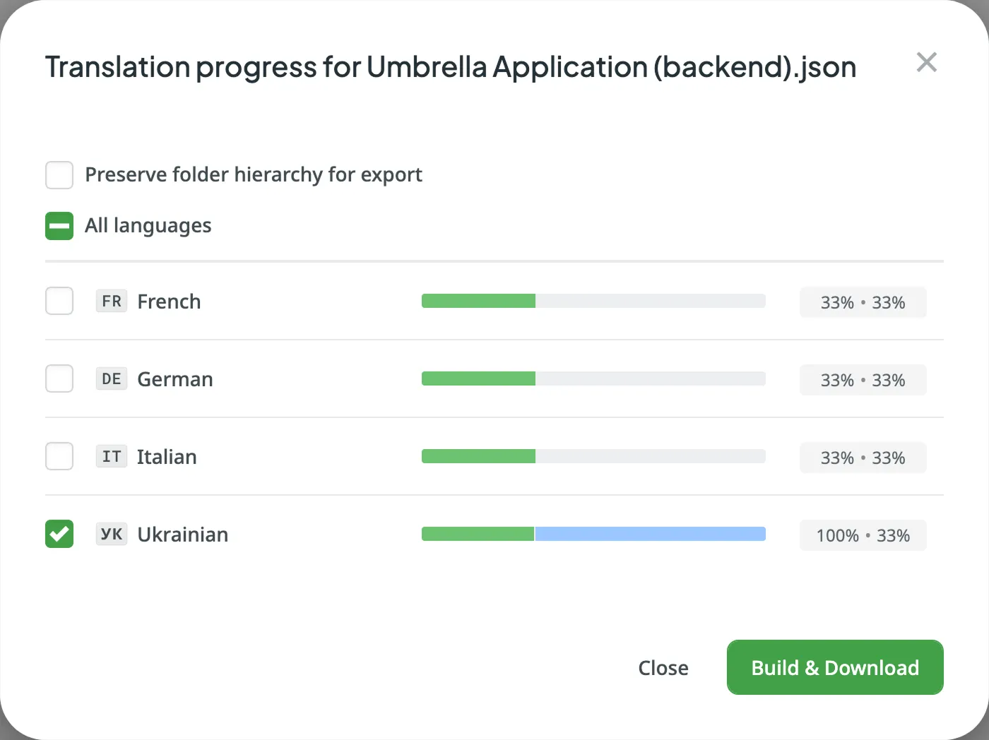
Task: Click the 33% • 33% badge for French
Action: 863,302
